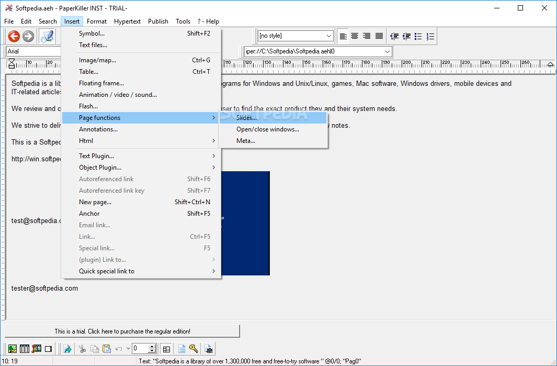Click the export page arrow icon
The width and height of the screenshot is (557, 366).
[67, 349]
